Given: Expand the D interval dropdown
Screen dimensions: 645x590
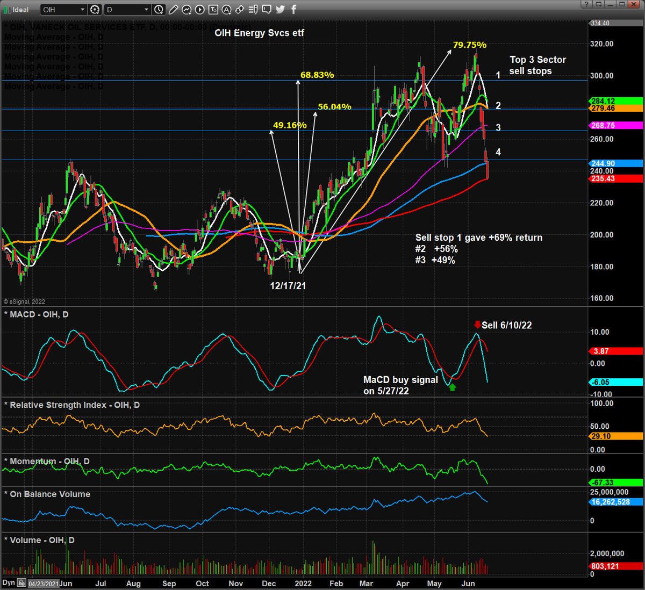Looking at the screenshot, I should click(x=146, y=10).
